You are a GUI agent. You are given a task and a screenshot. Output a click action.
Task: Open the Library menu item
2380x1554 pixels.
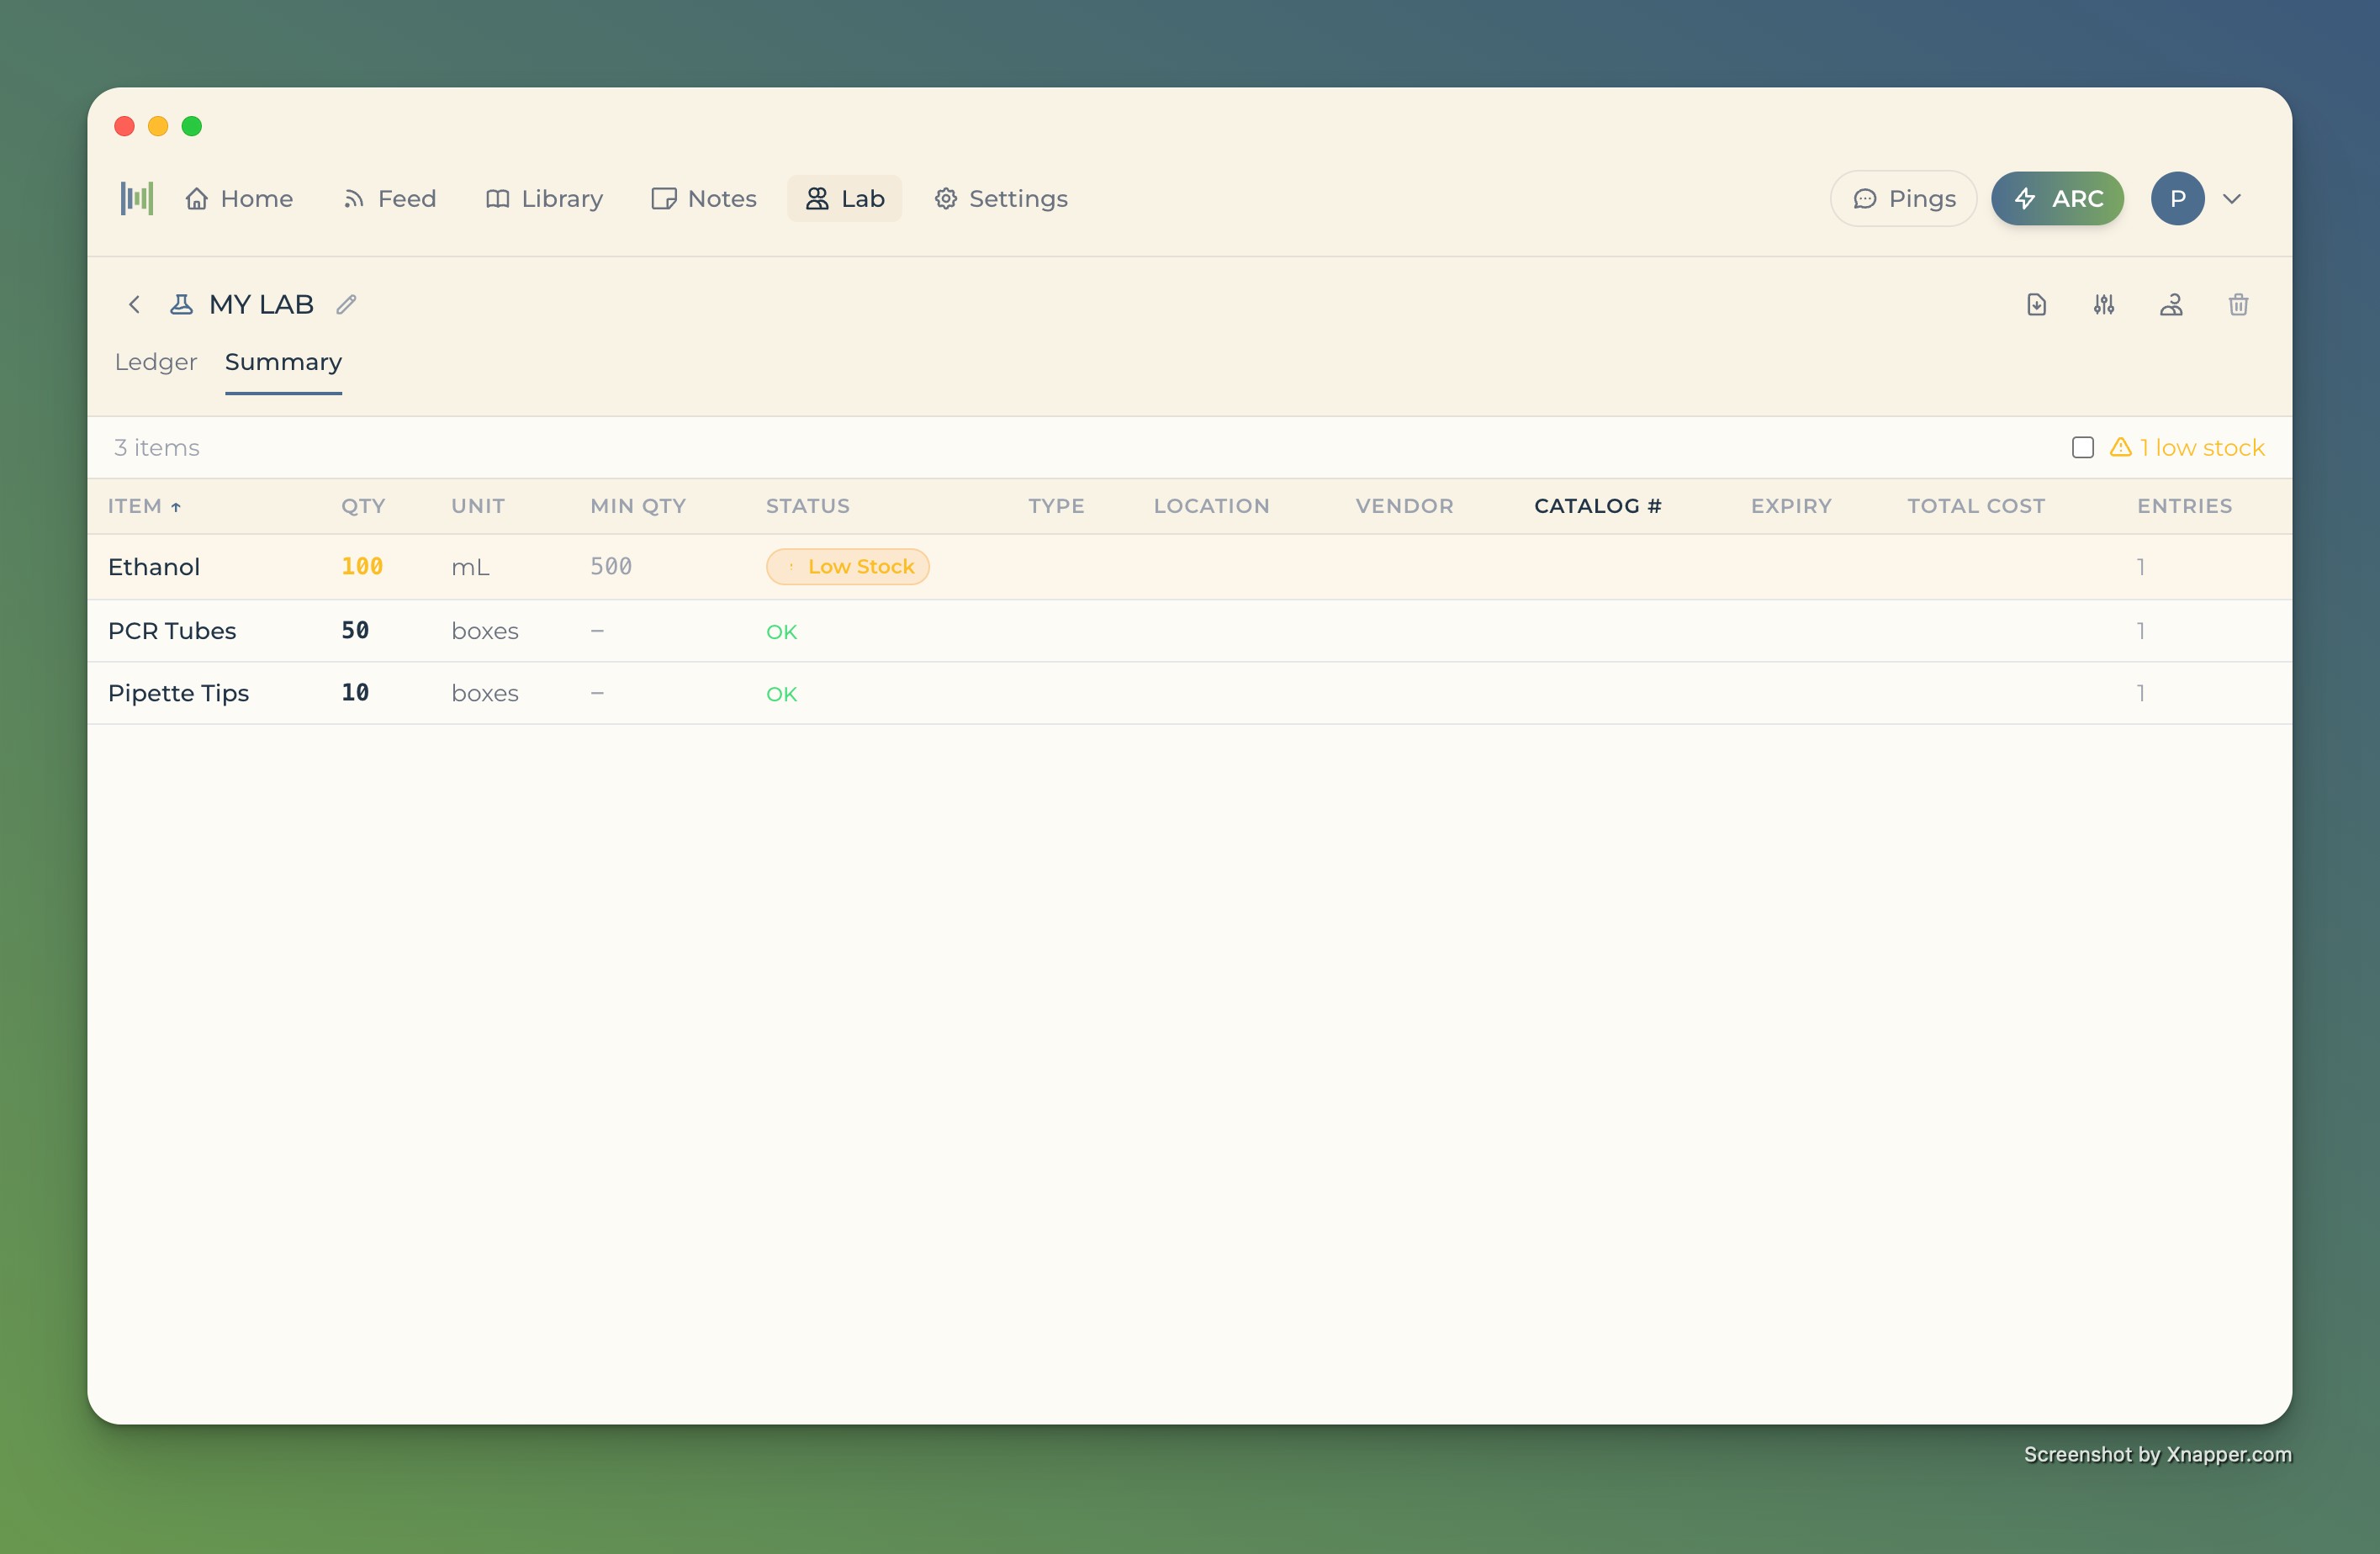(545, 198)
